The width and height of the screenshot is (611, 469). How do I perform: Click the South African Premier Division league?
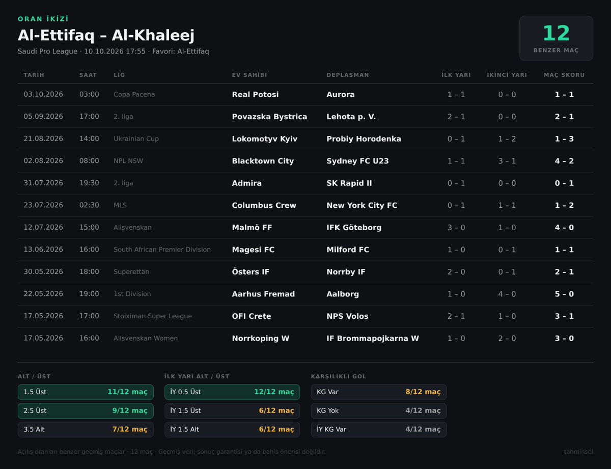162,250
